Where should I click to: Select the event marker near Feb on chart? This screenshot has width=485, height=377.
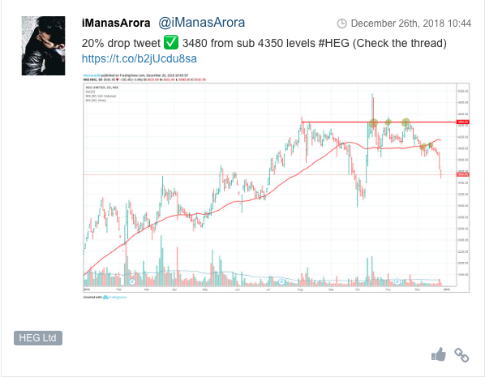pyautogui.click(x=132, y=282)
